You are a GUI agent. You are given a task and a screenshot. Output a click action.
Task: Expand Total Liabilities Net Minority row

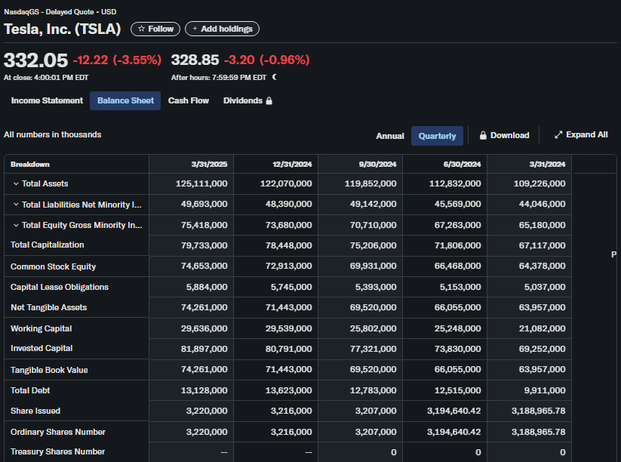[x=16, y=205]
